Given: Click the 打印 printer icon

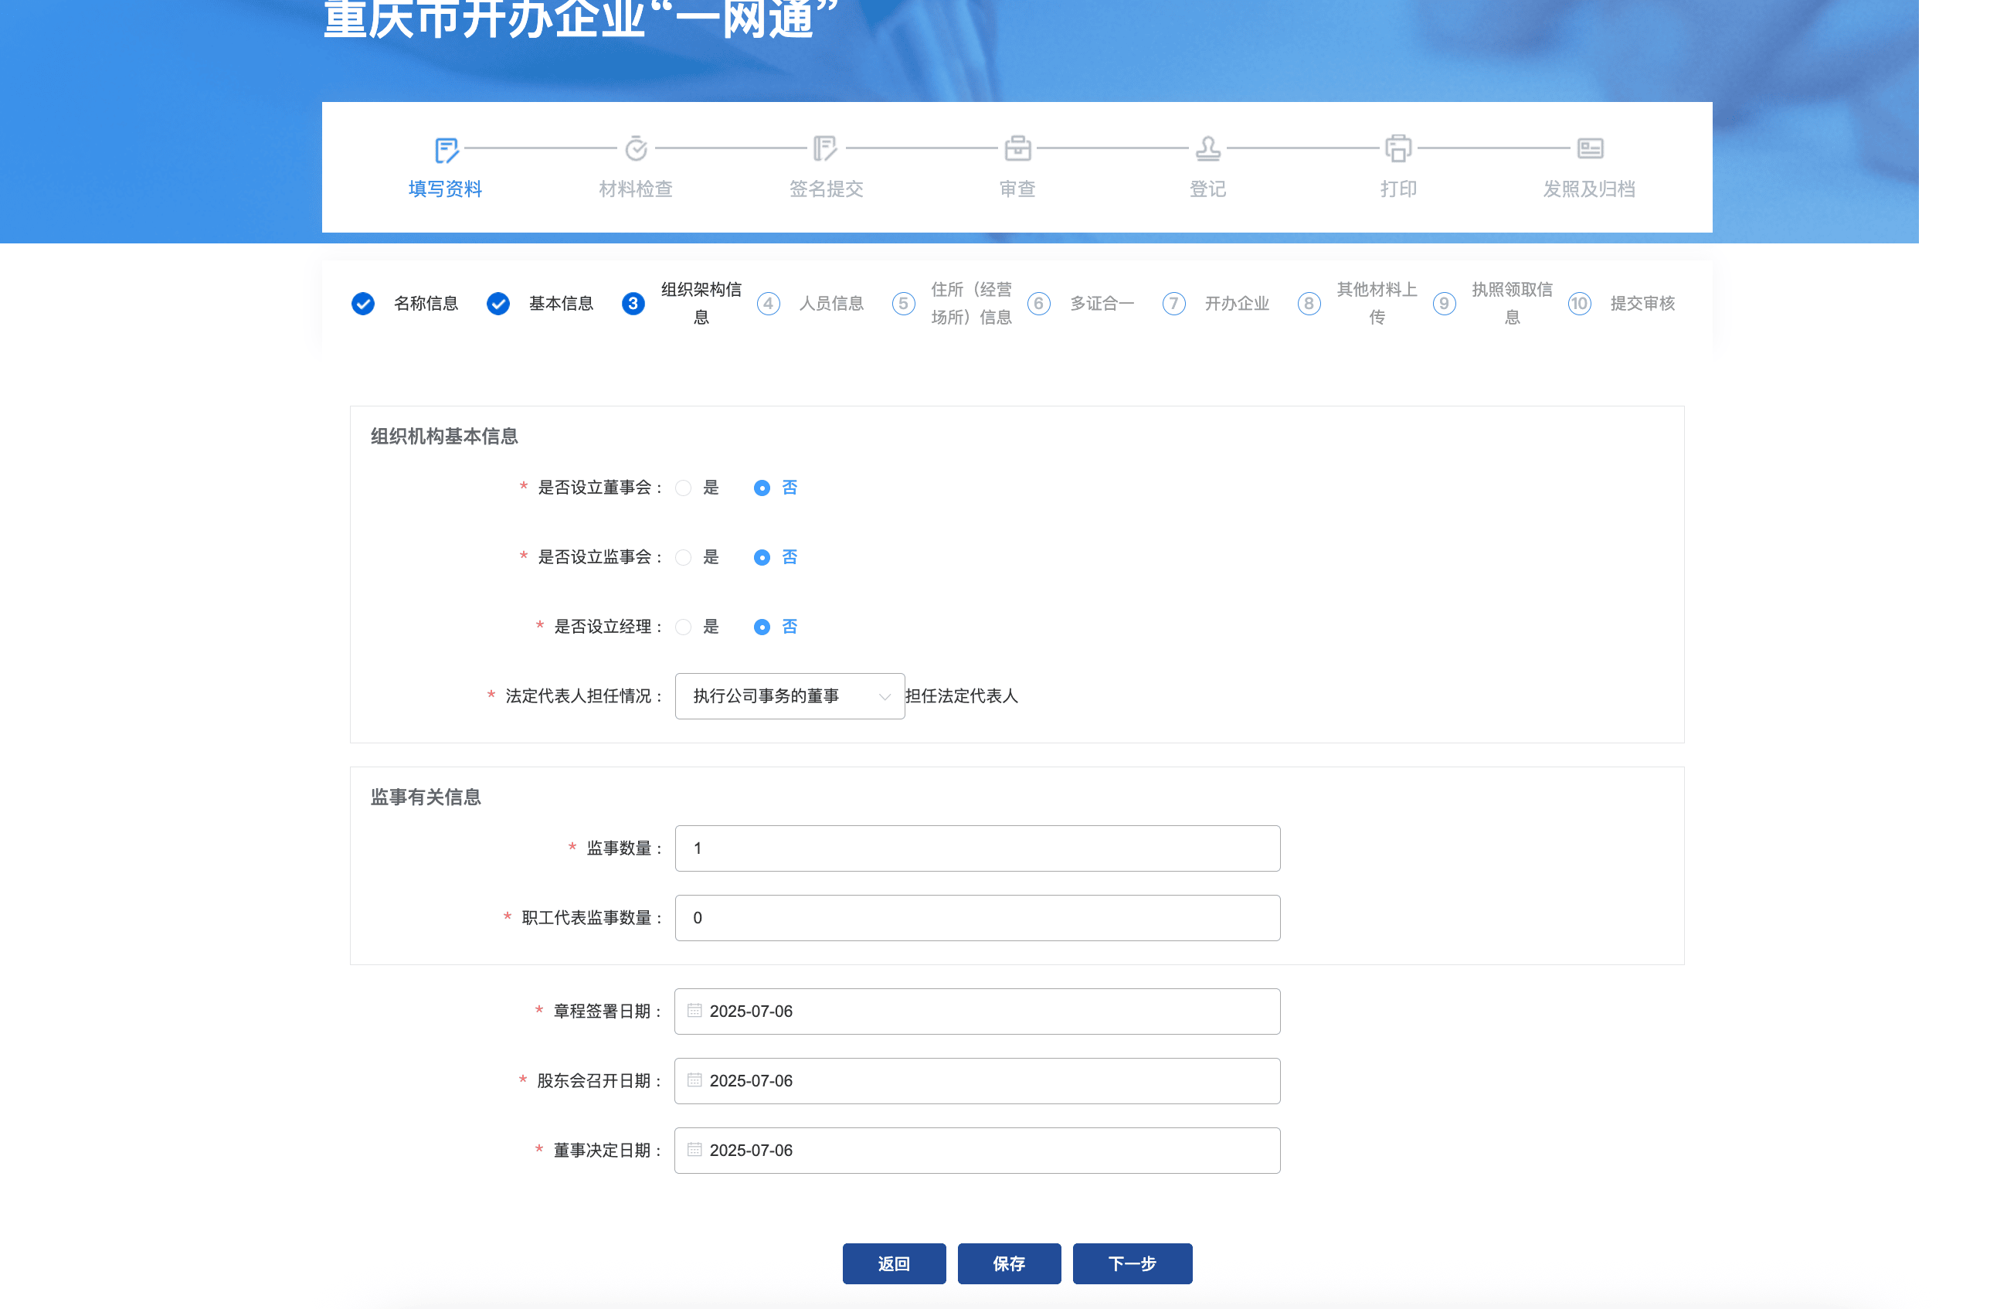Looking at the screenshot, I should click(x=1397, y=149).
